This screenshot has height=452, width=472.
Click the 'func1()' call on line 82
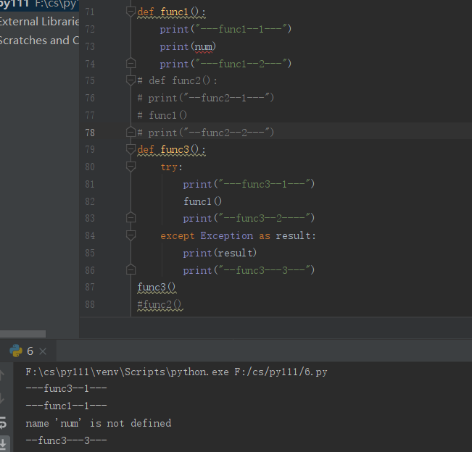click(x=202, y=201)
